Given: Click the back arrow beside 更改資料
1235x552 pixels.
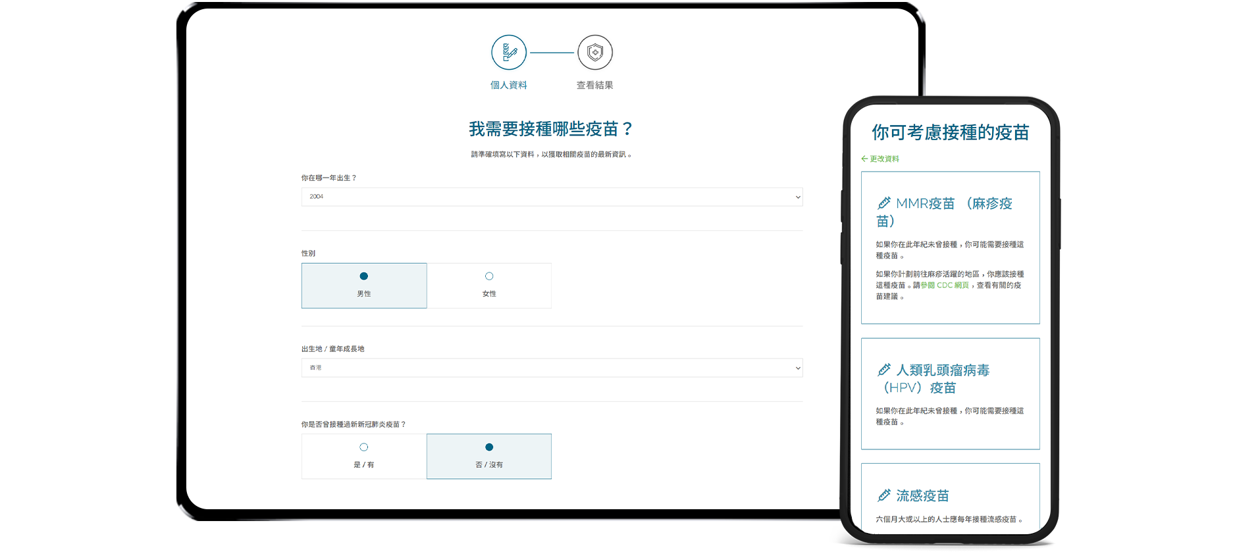Looking at the screenshot, I should 864,159.
